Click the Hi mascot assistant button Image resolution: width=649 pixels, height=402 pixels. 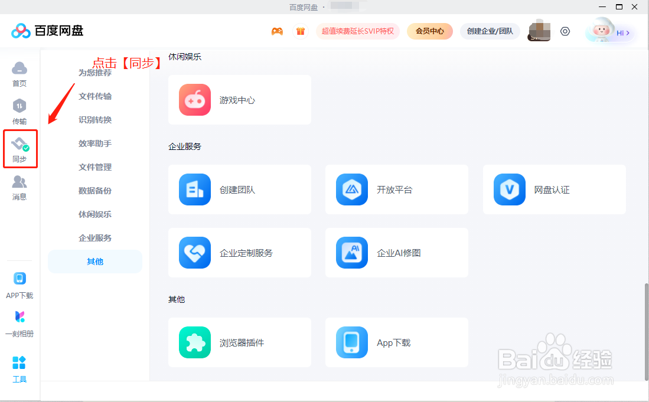click(609, 31)
